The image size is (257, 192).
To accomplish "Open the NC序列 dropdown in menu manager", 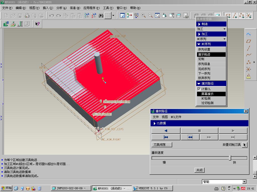I will tap(211, 39).
